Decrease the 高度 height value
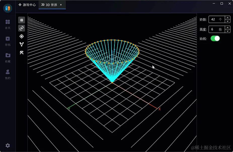Viewport: 233px width, 152px height. click(227, 31)
